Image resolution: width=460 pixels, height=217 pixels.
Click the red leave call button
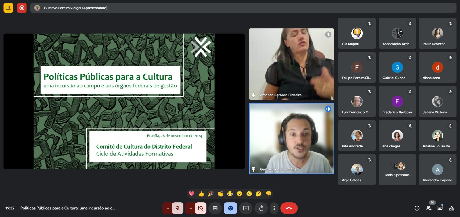(289, 208)
